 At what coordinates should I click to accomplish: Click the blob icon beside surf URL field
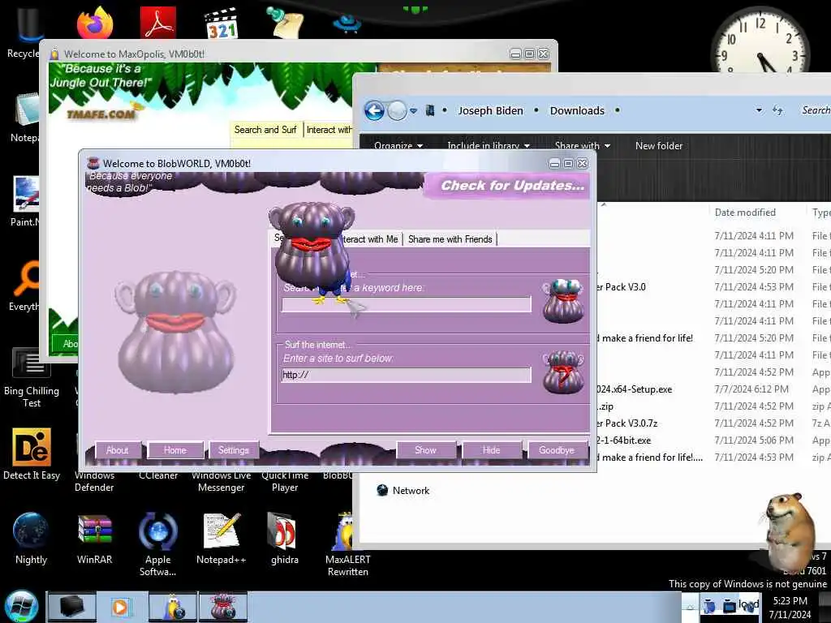(x=563, y=372)
